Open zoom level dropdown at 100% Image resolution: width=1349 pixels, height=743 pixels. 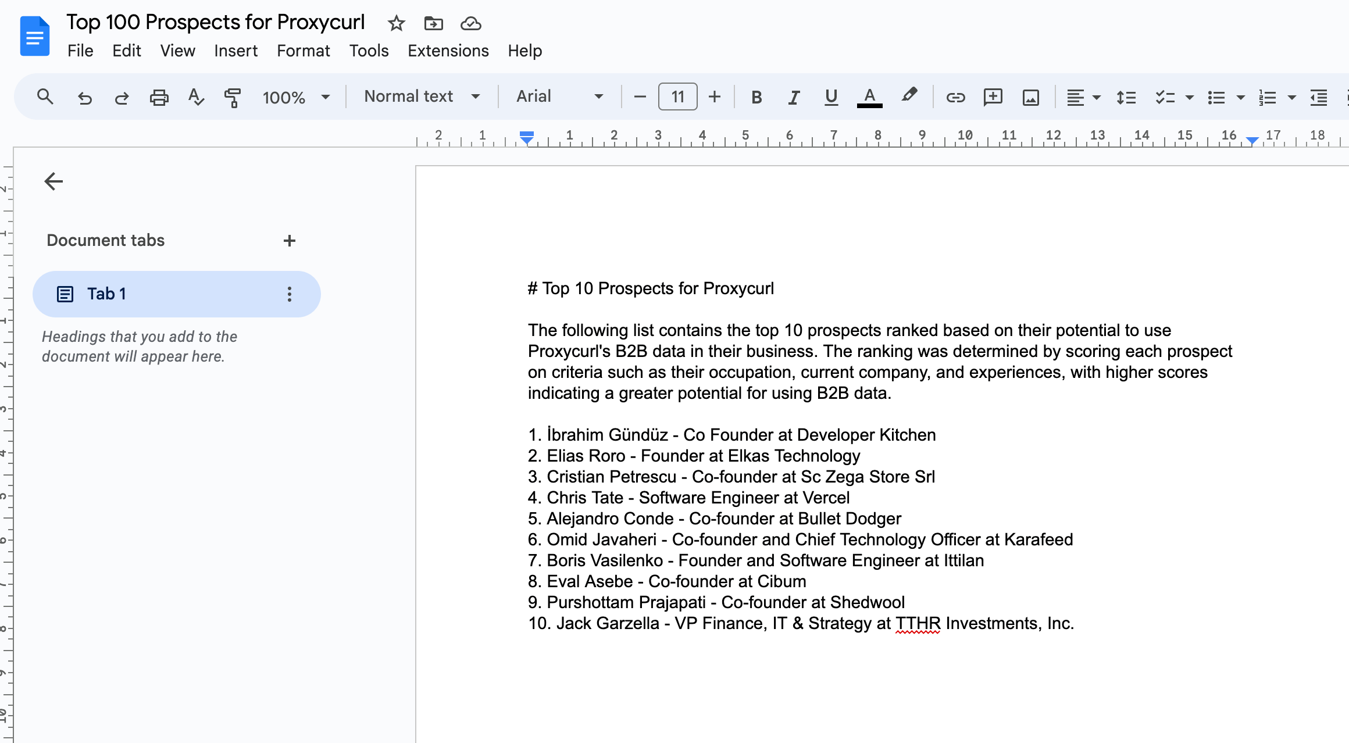[296, 97]
